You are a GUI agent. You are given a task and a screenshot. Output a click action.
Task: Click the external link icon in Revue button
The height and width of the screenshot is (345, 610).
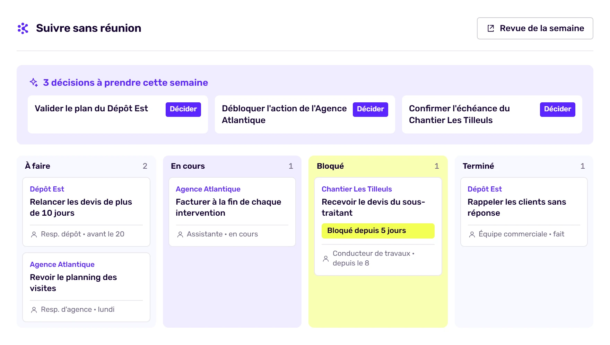491,28
